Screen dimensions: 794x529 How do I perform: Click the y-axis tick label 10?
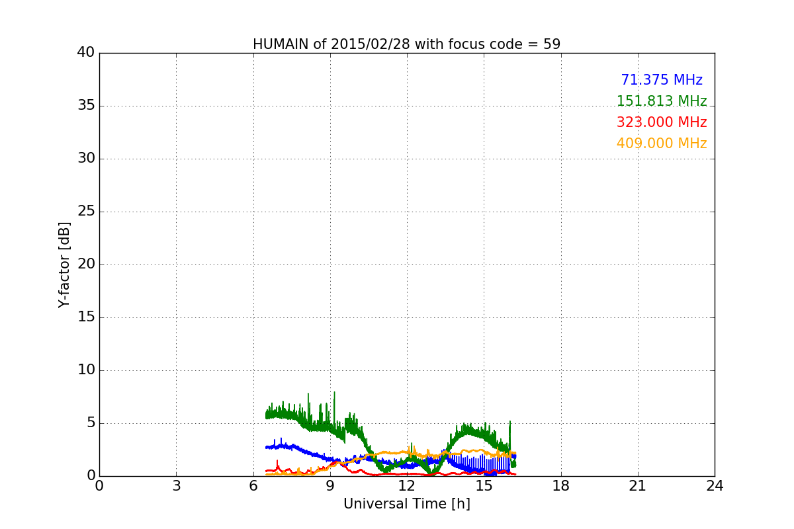click(86, 370)
